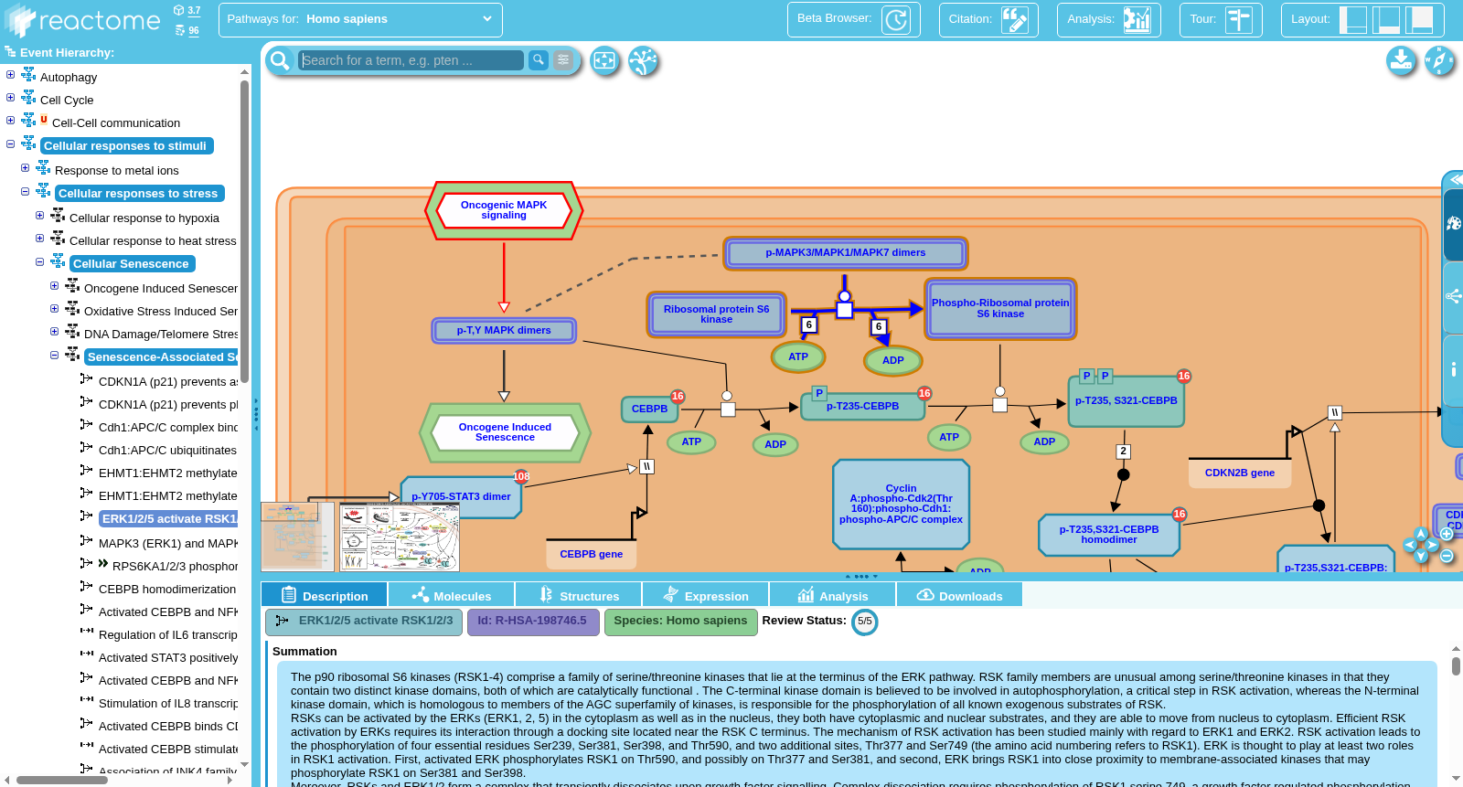This screenshot has width=1463, height=787.
Task: Click Oncogenic MAPK signaling node
Action: 504,210
